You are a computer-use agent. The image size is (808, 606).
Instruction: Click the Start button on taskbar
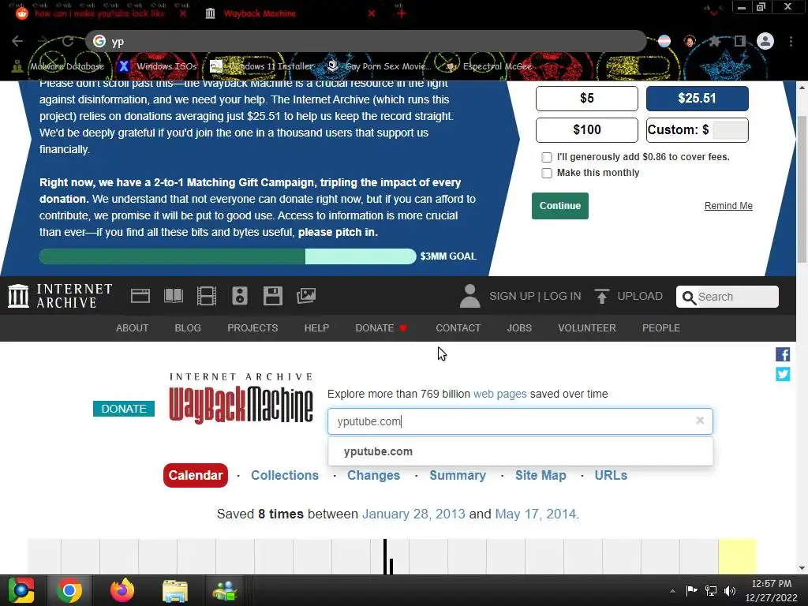click(x=21, y=590)
